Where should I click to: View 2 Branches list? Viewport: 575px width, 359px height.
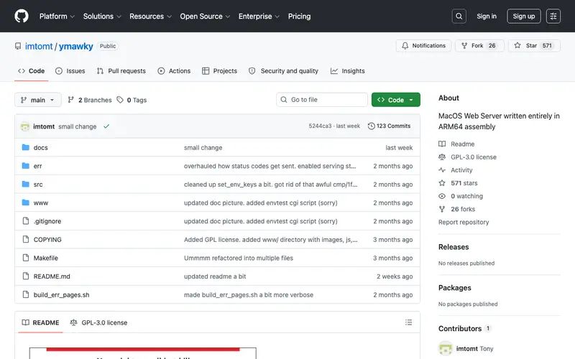(x=90, y=100)
